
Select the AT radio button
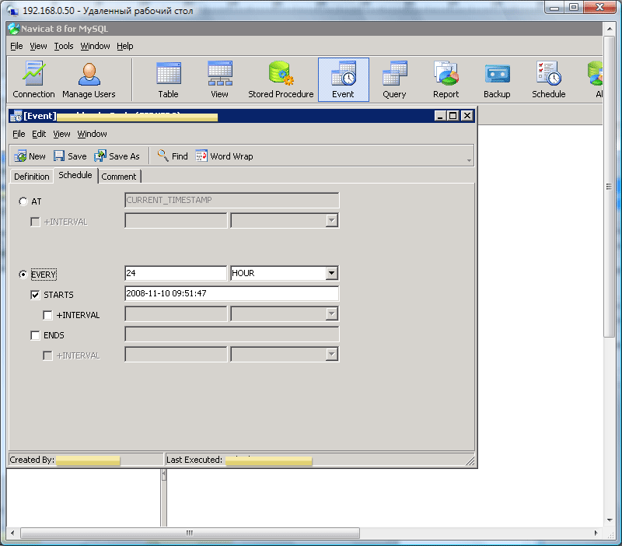(23, 201)
